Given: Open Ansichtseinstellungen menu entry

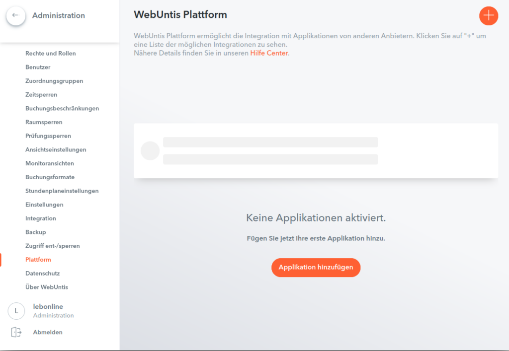Looking at the screenshot, I should click(56, 149).
